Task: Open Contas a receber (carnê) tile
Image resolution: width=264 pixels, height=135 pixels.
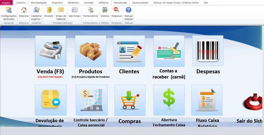Action: (169, 51)
